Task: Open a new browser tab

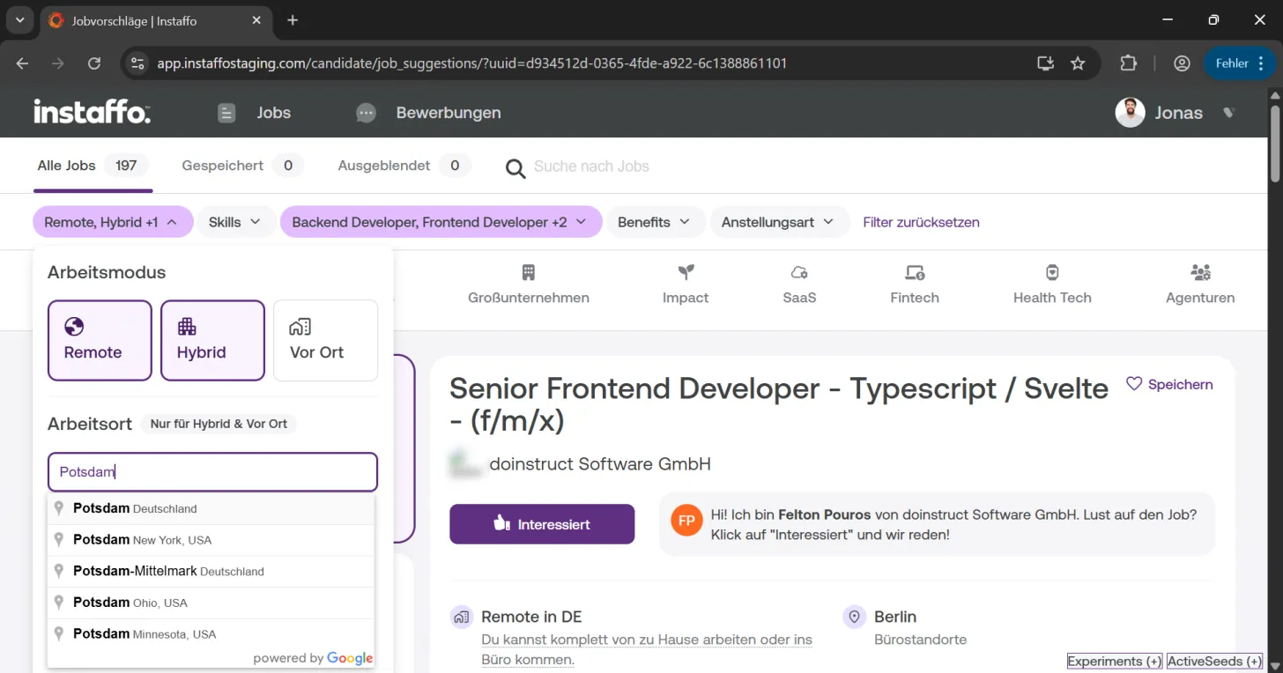Action: pyautogui.click(x=293, y=20)
